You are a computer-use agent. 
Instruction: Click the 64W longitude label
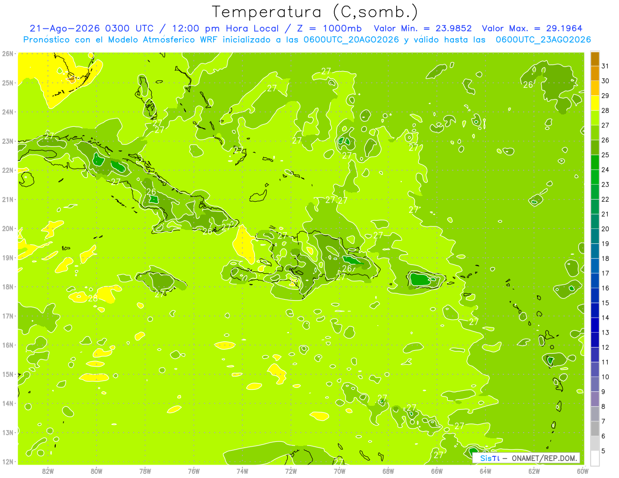click(x=485, y=471)
